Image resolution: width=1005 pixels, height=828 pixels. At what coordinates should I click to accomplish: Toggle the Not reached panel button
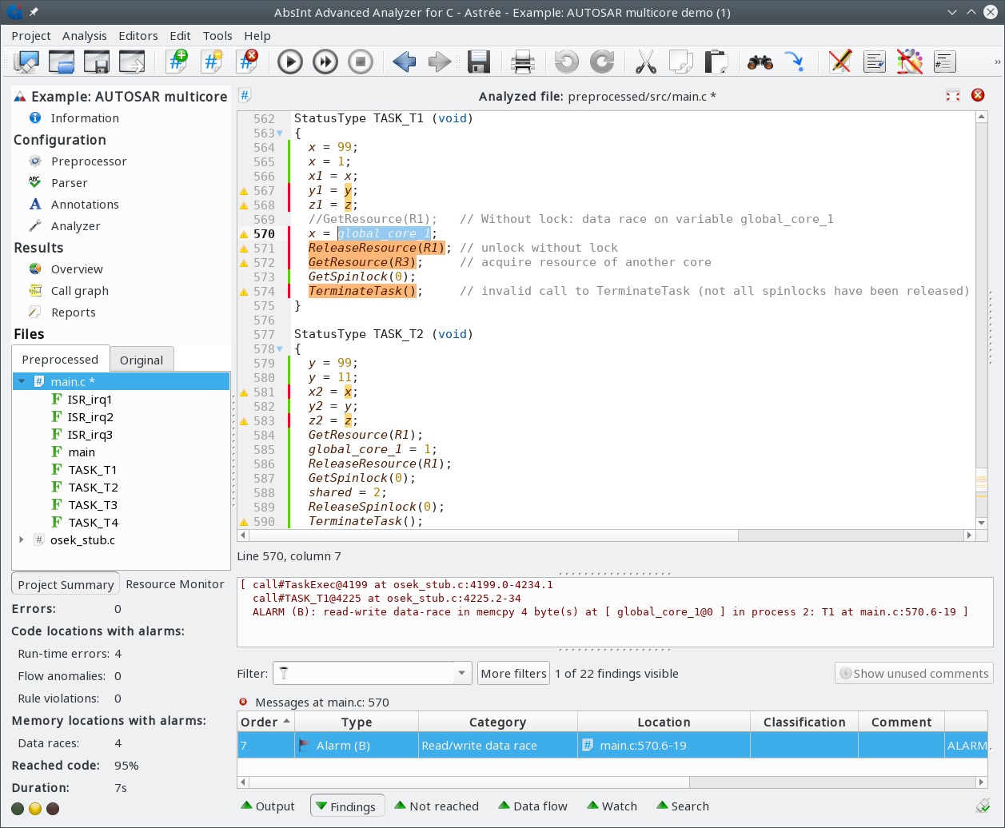[x=437, y=806]
